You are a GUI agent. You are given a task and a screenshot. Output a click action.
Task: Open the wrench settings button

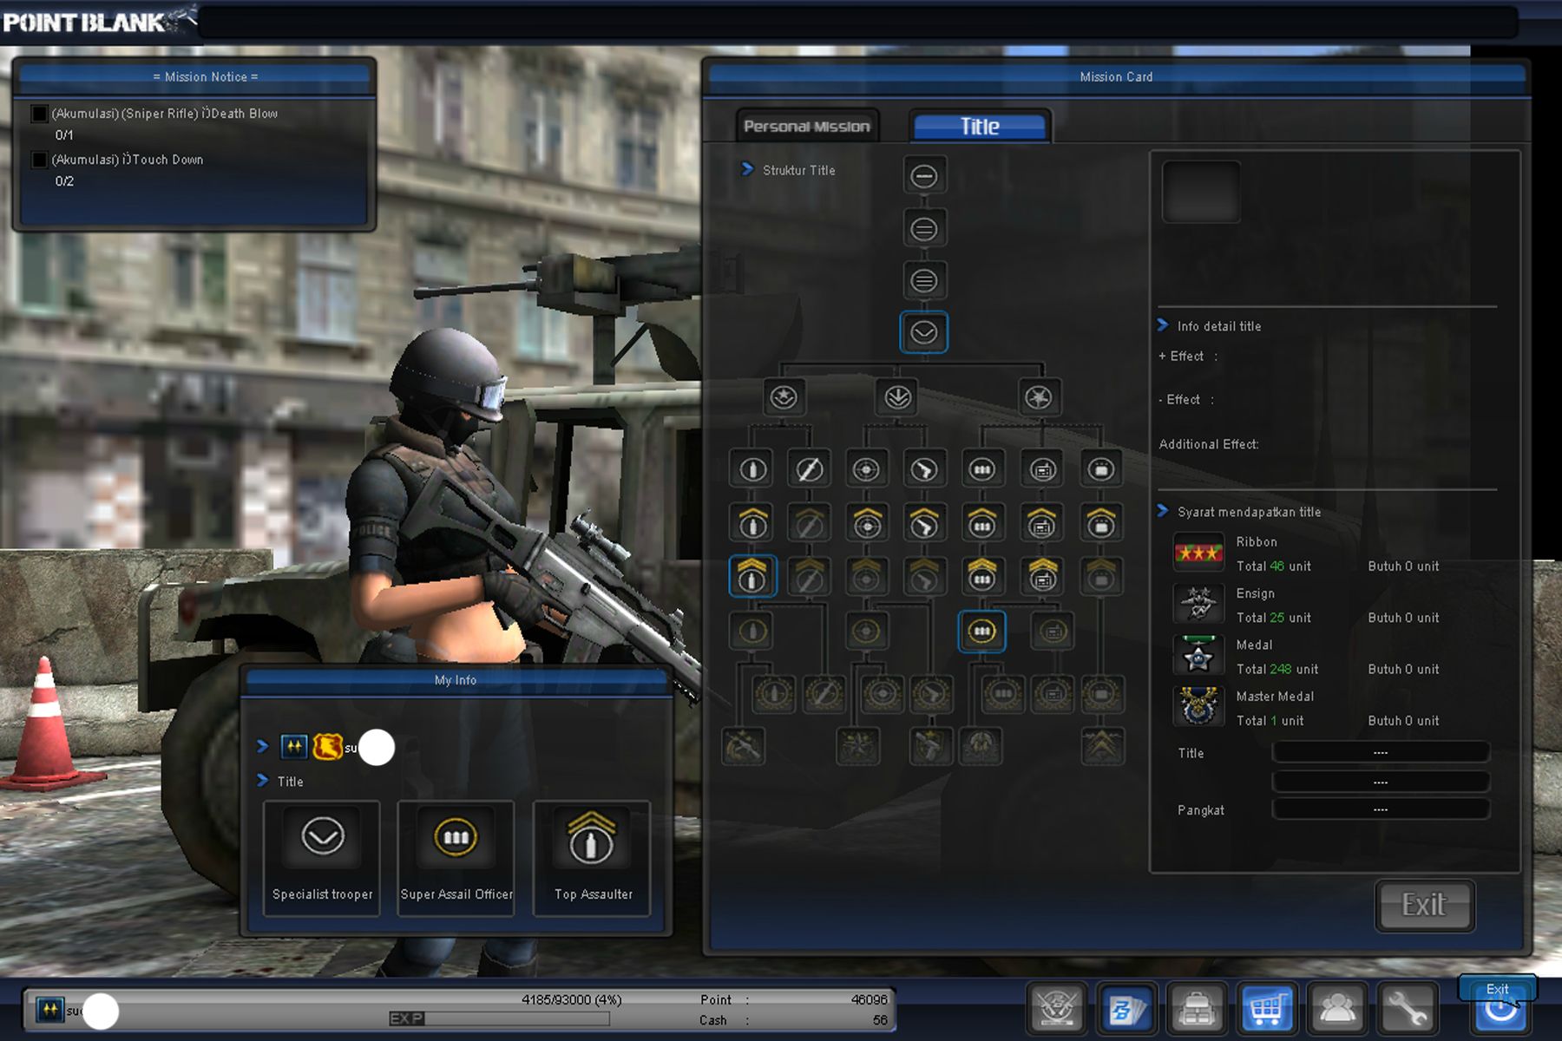1407,1008
